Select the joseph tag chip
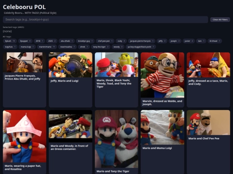Viewport: 233px width, 174px height. coord(175,41)
